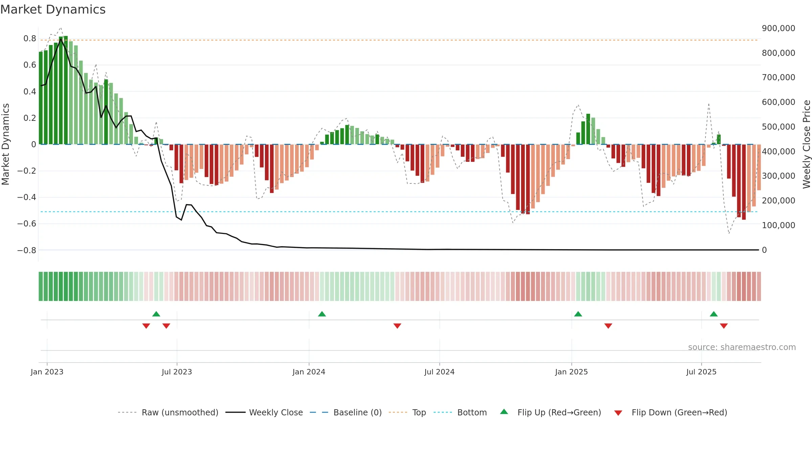The image size is (812, 457).
Task: Click the 0.2 left axis tick label
Action: click(x=30, y=118)
